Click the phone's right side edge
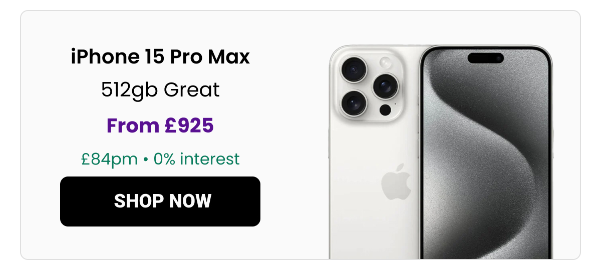601x270 pixels. (x=552, y=150)
